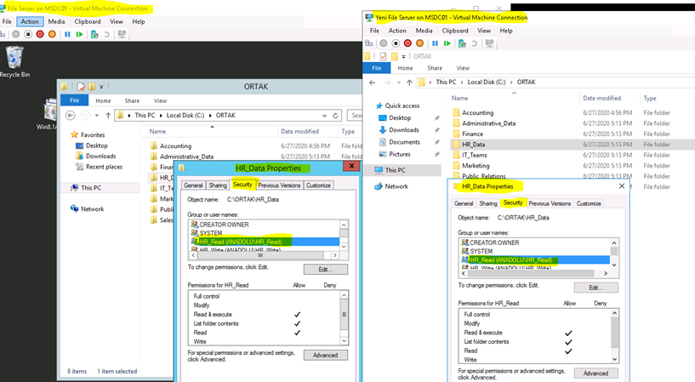The image size is (695, 382).
Task: Click orange Save icon in left File Server toolbar
Action: [x=52, y=34]
